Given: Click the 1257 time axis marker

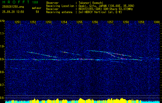Looking at the screenshot, I should point(110,22).
